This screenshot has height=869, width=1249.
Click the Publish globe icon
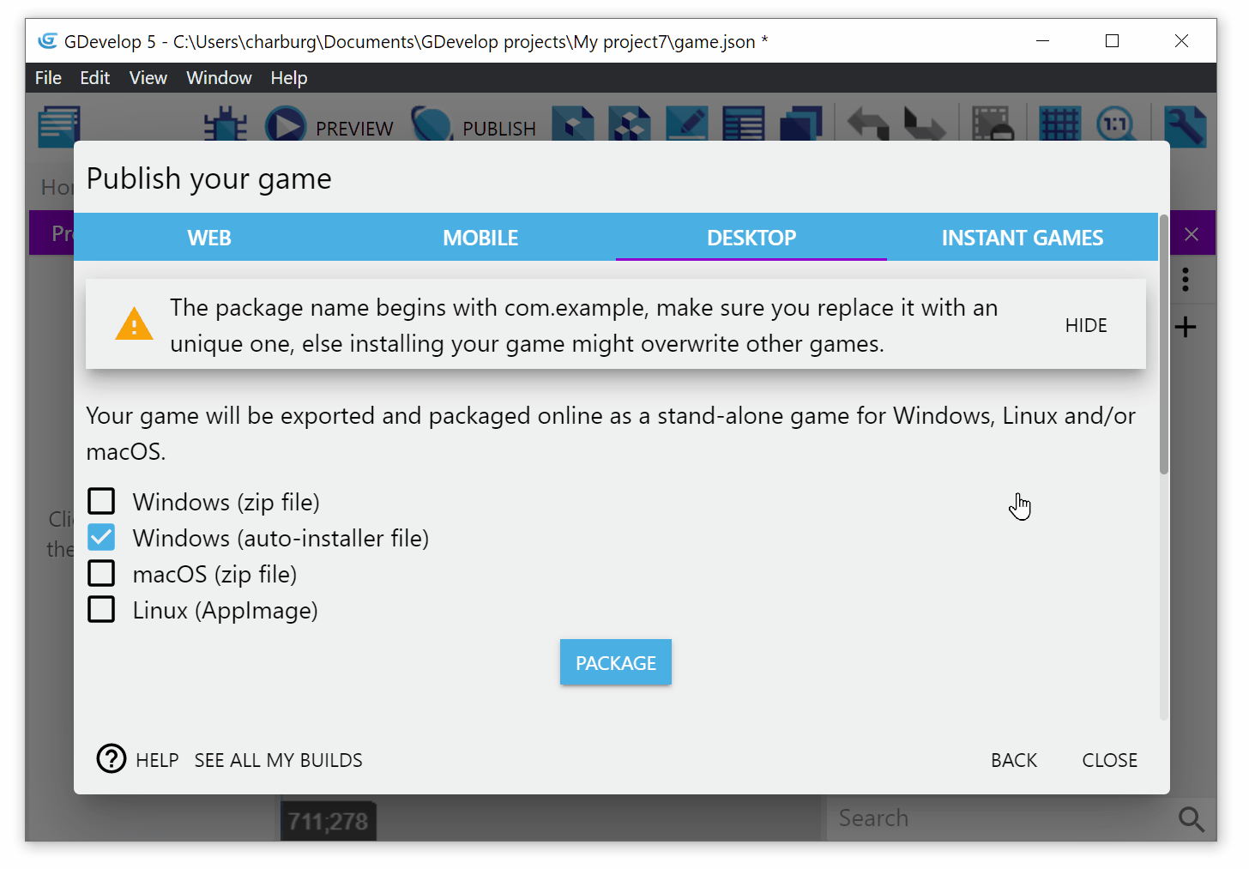pos(431,125)
